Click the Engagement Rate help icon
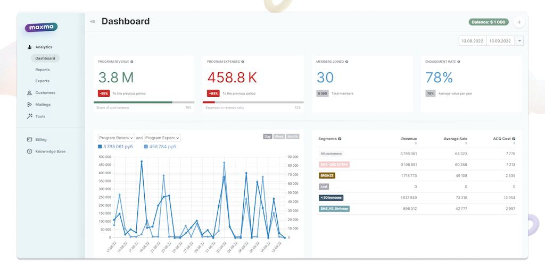Viewport: 545px width, 272px height. (458, 62)
